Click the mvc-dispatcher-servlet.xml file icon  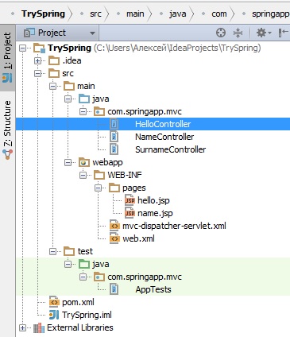pyautogui.click(x=114, y=226)
